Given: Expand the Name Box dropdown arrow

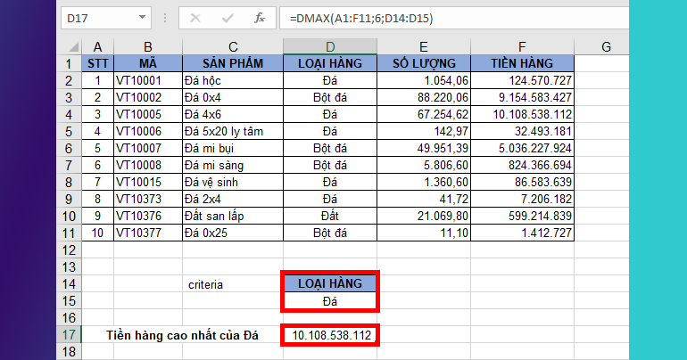Looking at the screenshot, I should (x=142, y=18).
